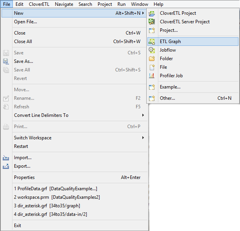Click the greyed-out Refresh entry
The image size is (240, 231).
[x=74, y=107]
